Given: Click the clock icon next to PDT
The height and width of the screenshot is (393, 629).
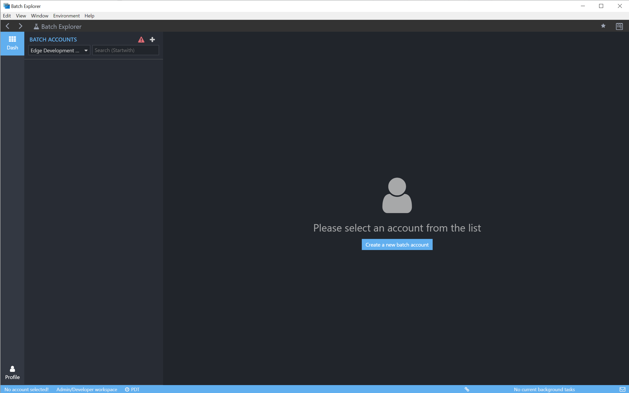Looking at the screenshot, I should click(127, 389).
